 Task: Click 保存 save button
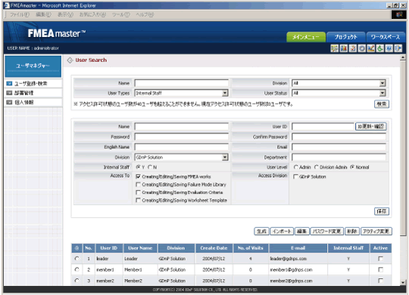click(x=382, y=211)
